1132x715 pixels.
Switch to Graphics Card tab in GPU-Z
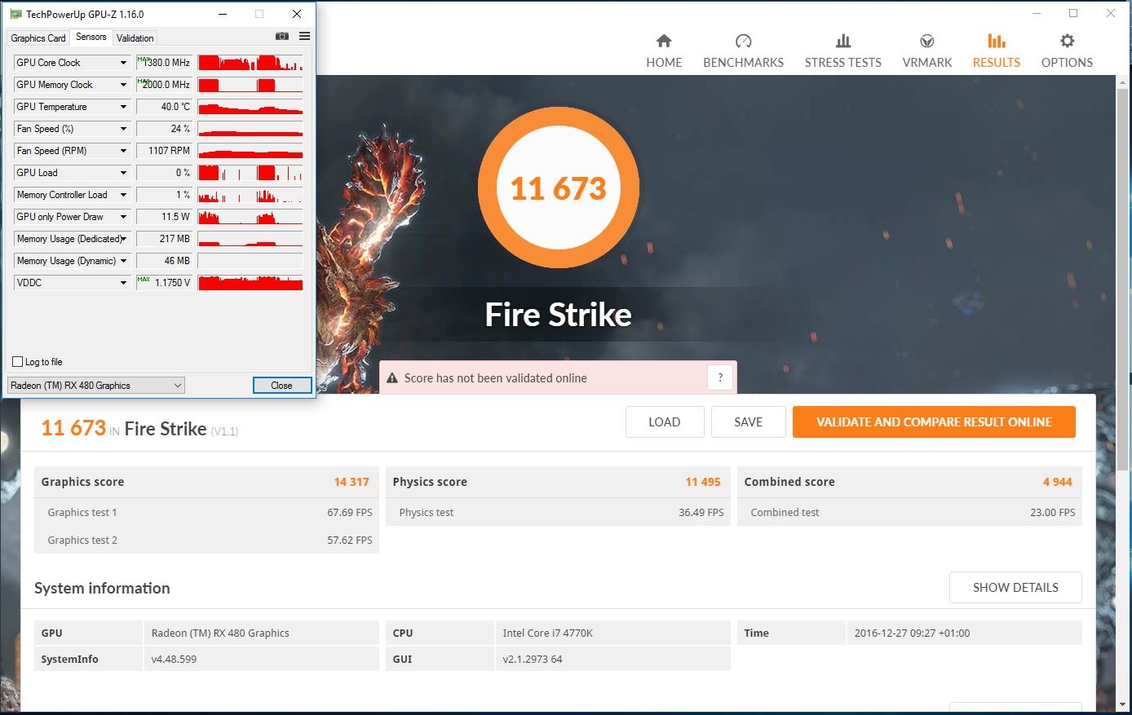click(x=38, y=38)
